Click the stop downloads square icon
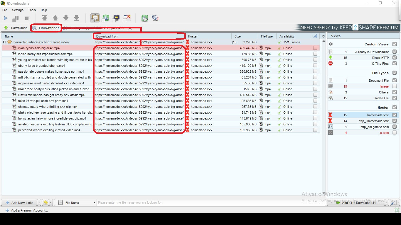Viewport: 401px width, 225px height. [x=27, y=18]
